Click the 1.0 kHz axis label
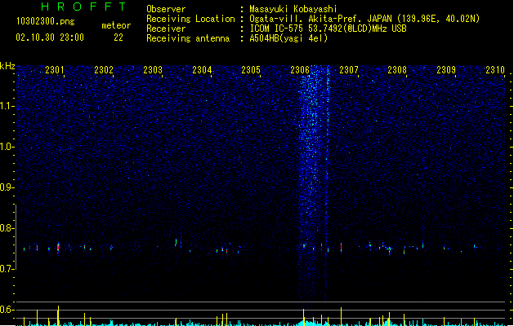Viewport: 514px width, 326px height. point(7,147)
